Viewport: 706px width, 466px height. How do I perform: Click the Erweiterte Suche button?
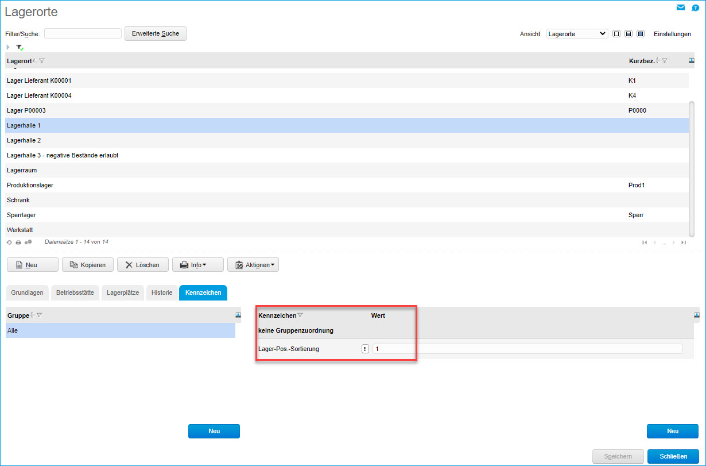[155, 34]
